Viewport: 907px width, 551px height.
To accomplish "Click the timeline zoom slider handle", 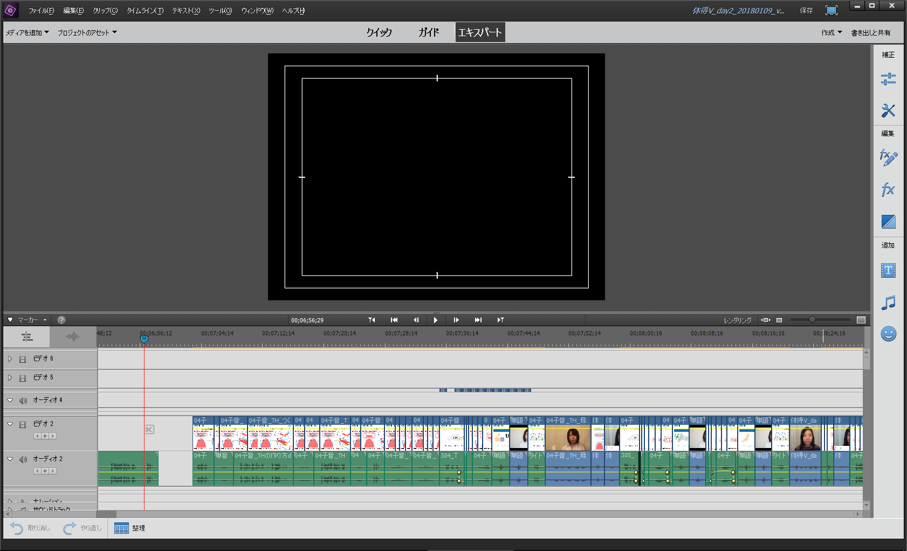I will click(812, 320).
